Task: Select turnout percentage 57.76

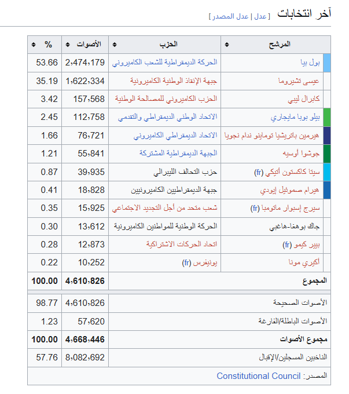Action: click(47, 357)
